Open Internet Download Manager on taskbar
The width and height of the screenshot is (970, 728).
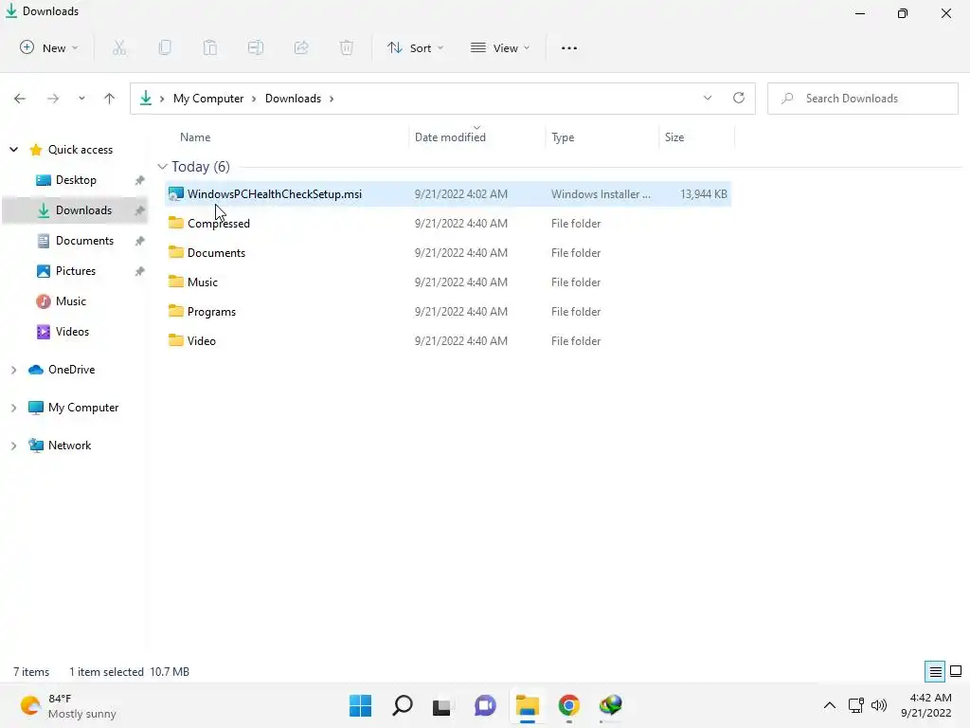(x=611, y=705)
